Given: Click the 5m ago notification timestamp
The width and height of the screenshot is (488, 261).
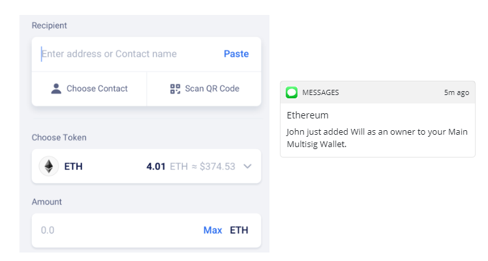Looking at the screenshot, I should pos(456,92).
